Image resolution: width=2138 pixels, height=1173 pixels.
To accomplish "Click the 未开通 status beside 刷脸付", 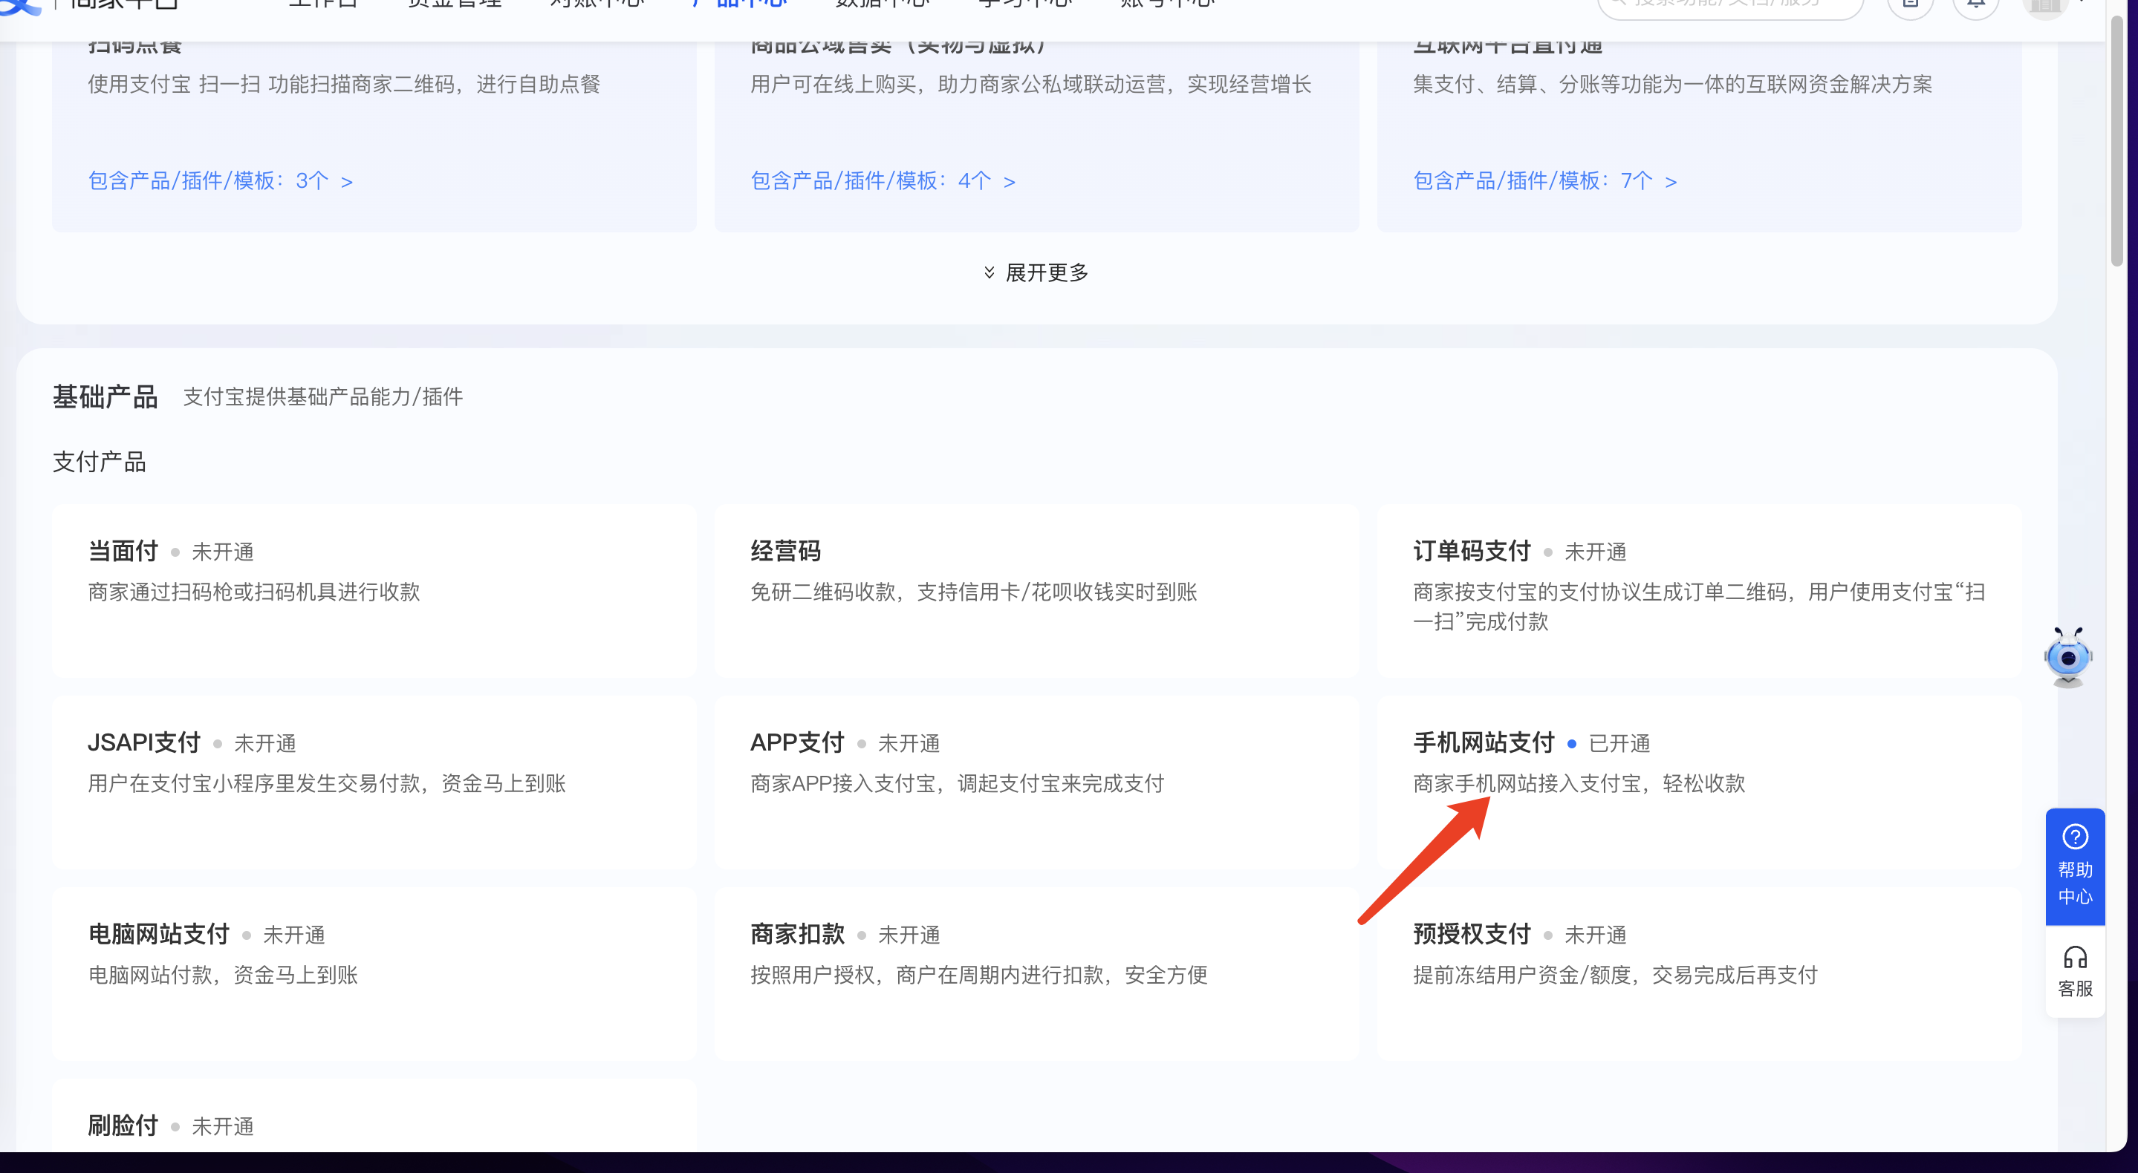I will click(222, 1126).
